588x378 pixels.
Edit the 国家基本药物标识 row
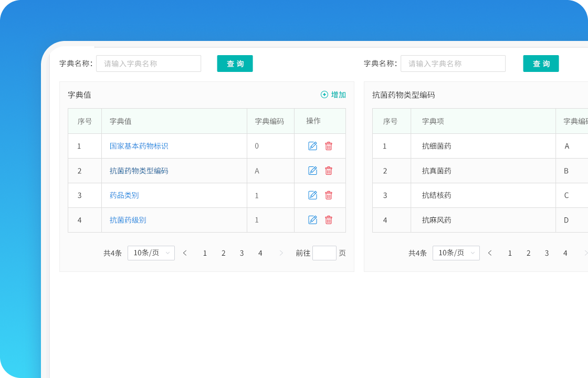(312, 146)
